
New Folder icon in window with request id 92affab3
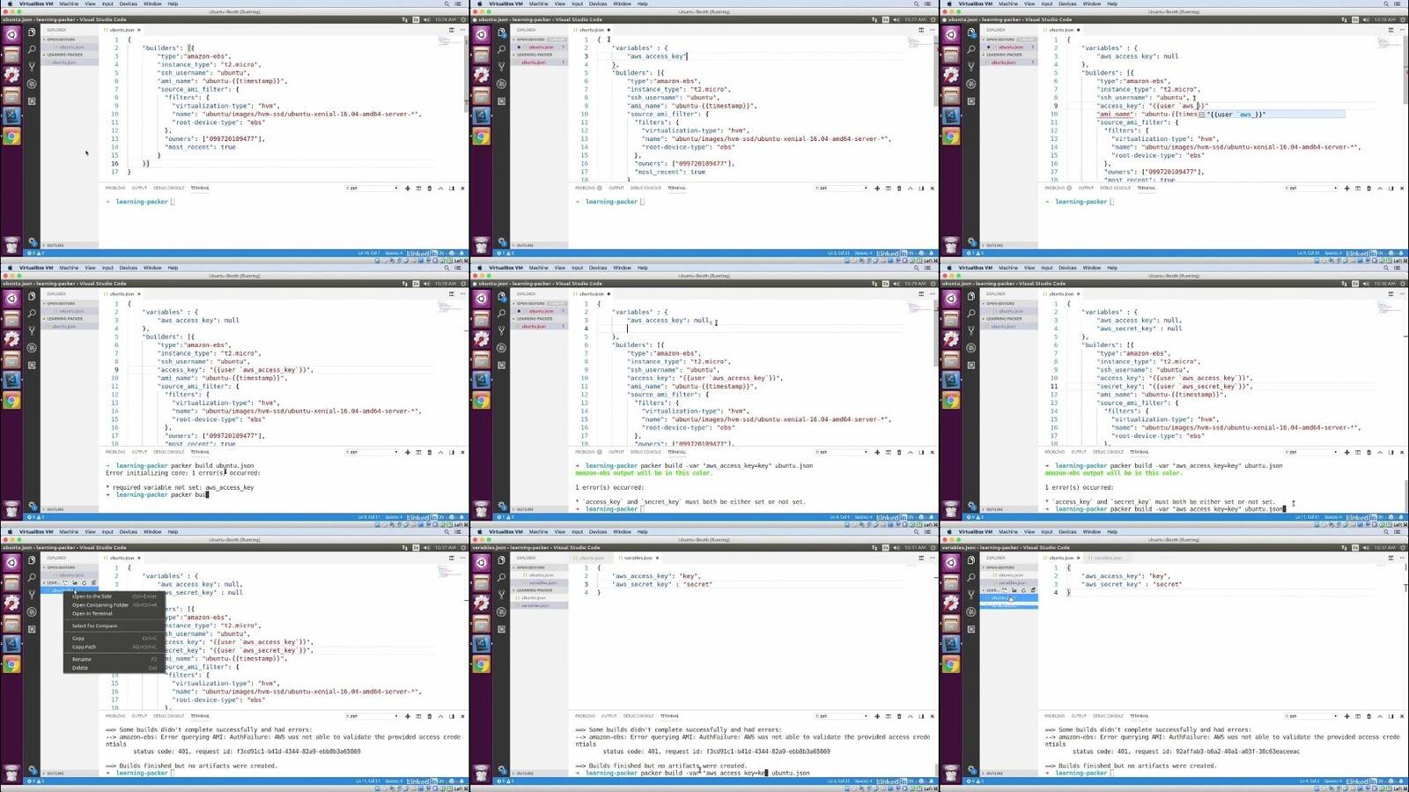[1014, 590]
